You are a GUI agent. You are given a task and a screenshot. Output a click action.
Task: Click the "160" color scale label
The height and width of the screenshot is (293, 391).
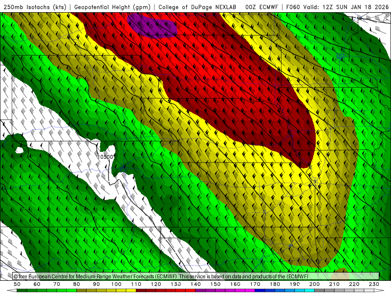point(235,284)
